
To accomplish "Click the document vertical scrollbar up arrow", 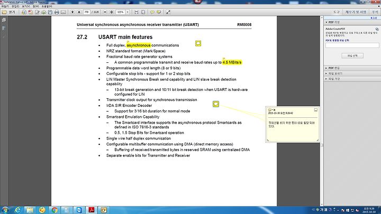I will click(322, 18).
